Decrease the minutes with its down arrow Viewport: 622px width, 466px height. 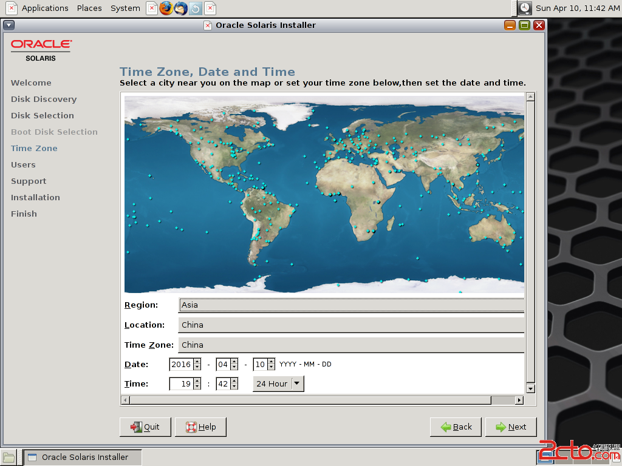click(234, 387)
